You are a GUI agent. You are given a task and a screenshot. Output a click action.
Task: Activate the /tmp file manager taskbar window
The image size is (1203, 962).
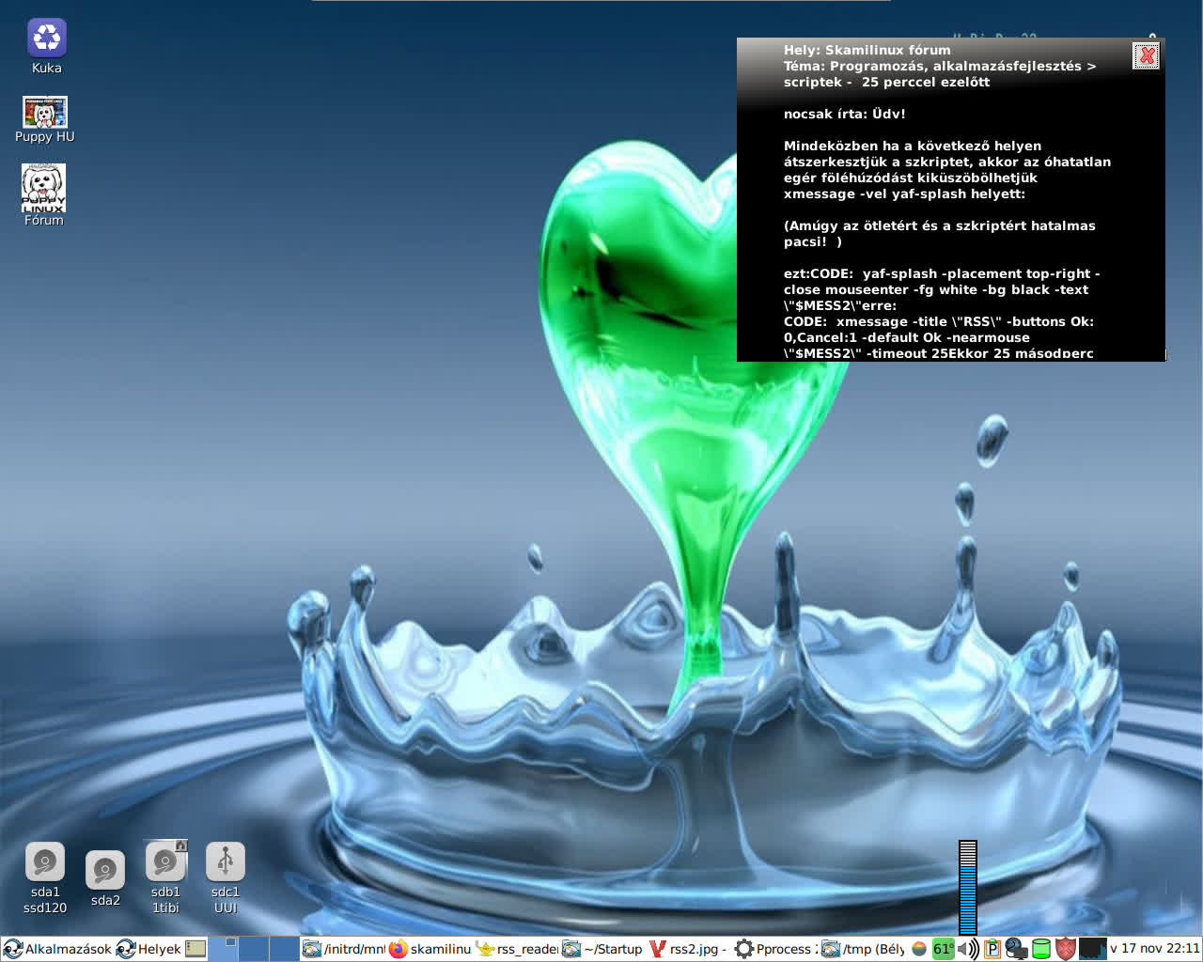863,949
